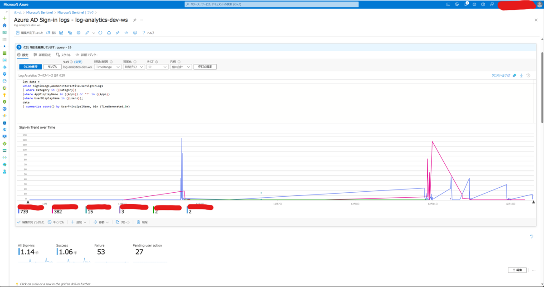544x287 pixels.
Task: Open the クエリのヘルプ query help link
Action: pos(501,75)
